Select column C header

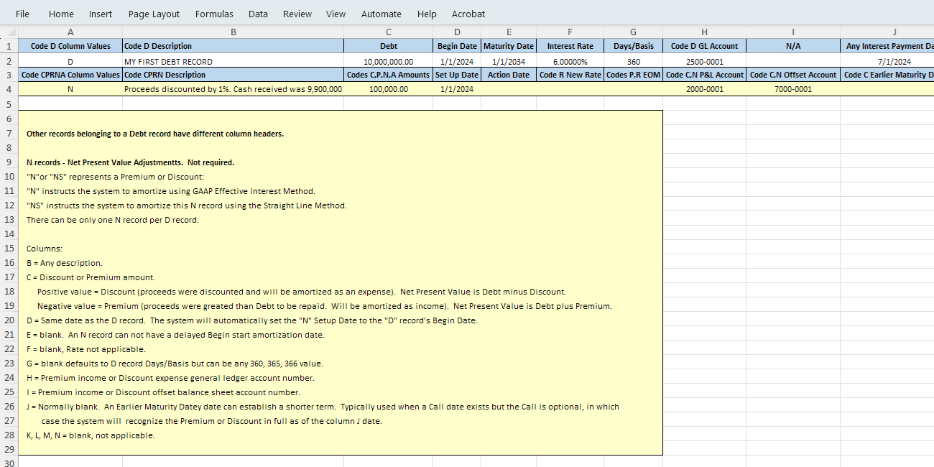click(x=389, y=32)
